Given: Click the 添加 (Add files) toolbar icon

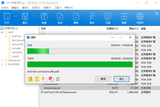Looking at the screenshot, I should (x=60, y=16).
